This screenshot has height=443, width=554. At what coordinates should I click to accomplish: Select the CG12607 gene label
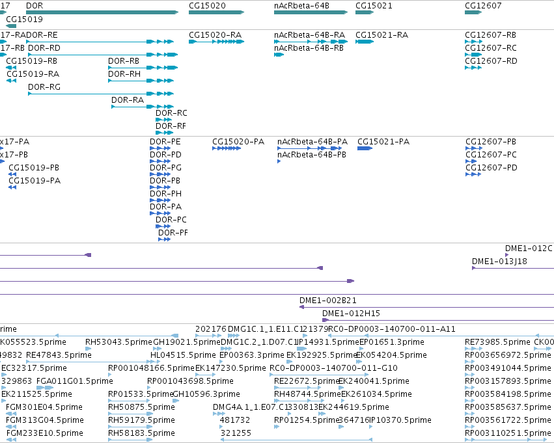pos(483,6)
